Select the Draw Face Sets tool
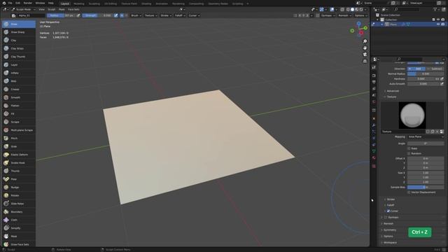The image size is (448, 252). (x=19, y=244)
